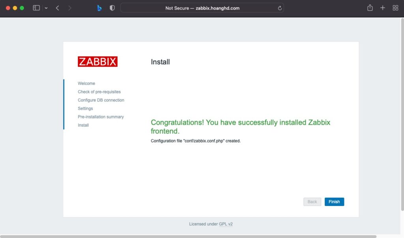Click the 'Licensed under' footer text
The height and width of the screenshot is (238, 404).
tap(203, 224)
